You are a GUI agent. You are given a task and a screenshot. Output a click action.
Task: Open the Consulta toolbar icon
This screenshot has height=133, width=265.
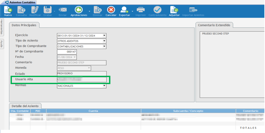pos(21,10)
